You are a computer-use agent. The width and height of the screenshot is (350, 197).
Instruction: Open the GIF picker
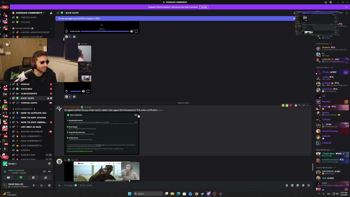click(292, 185)
